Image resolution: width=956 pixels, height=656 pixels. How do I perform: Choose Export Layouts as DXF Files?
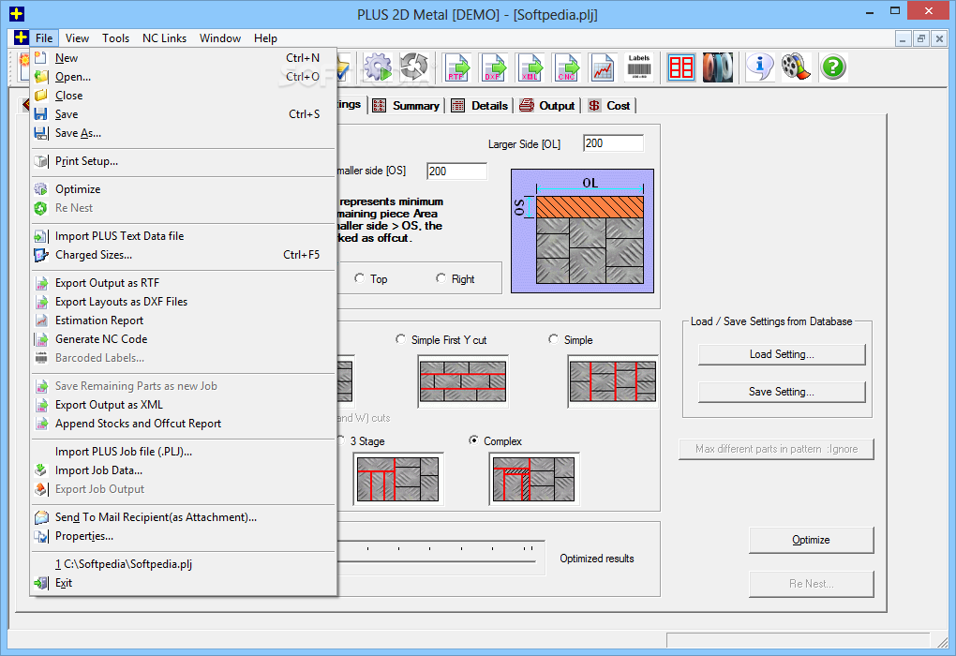point(184,302)
